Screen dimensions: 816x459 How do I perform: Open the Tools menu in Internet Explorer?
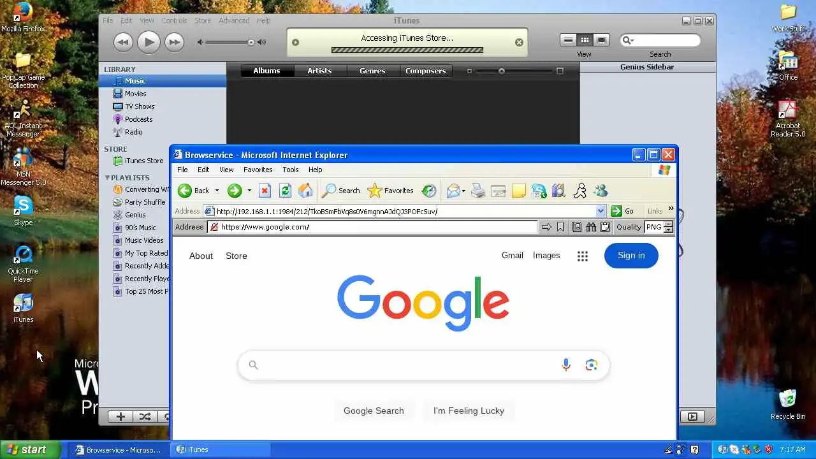tap(291, 170)
